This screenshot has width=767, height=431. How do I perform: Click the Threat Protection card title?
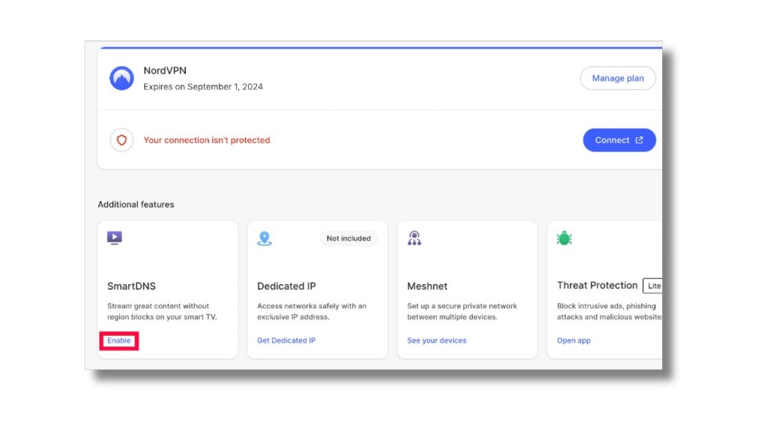coord(597,285)
